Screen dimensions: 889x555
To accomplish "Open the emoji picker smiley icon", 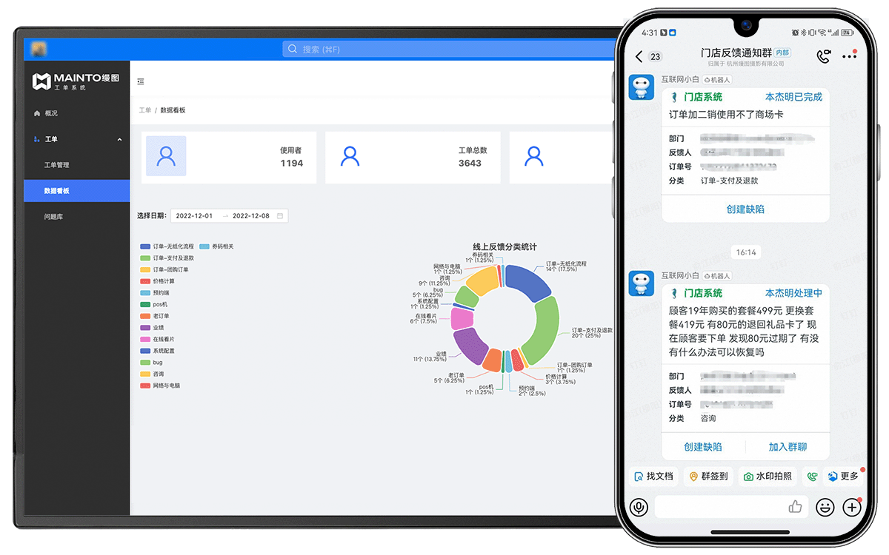I will (x=825, y=507).
